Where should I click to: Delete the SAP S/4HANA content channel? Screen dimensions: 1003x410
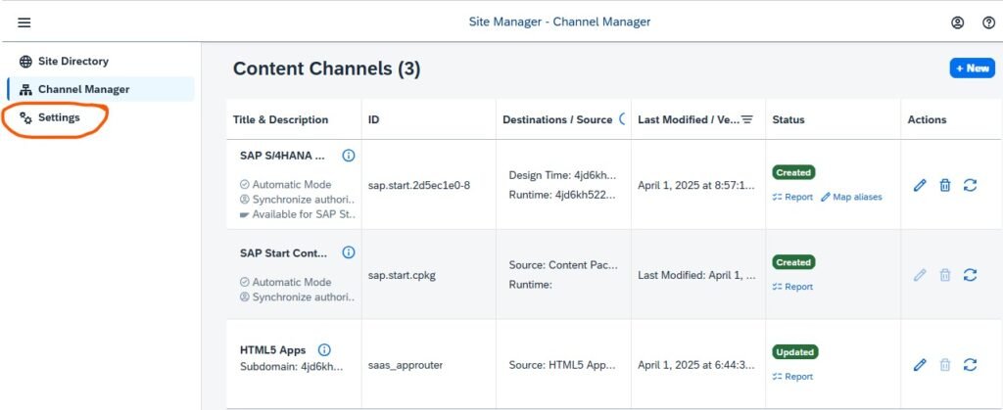945,185
